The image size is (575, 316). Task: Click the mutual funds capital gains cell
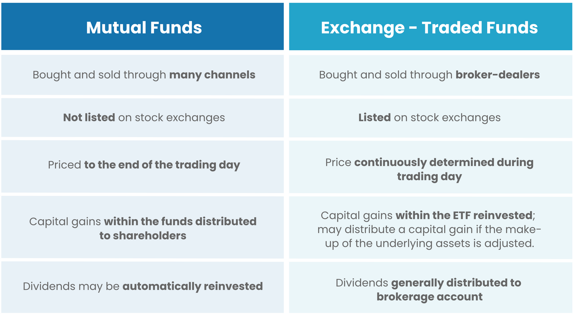click(143, 227)
